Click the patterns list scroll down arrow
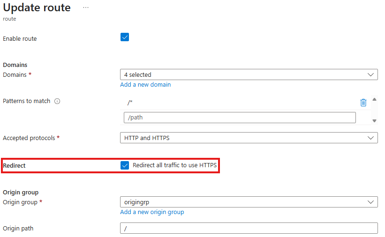This screenshot has height=237, width=385. (374, 121)
